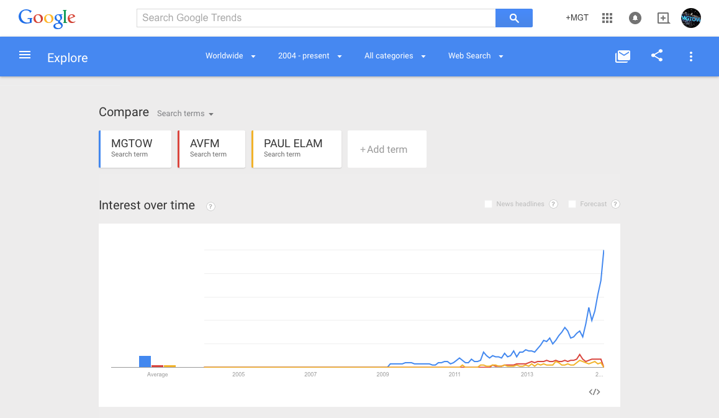This screenshot has height=418, width=719.
Task: Click the embed code icon
Action: point(594,392)
